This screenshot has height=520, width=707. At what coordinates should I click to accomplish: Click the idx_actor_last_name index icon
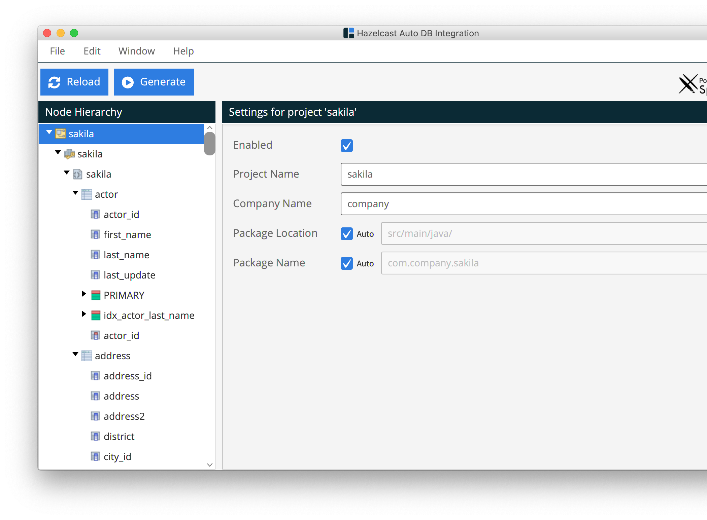pyautogui.click(x=96, y=315)
